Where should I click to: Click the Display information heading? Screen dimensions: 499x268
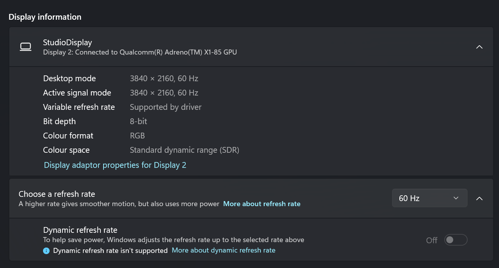[45, 17]
